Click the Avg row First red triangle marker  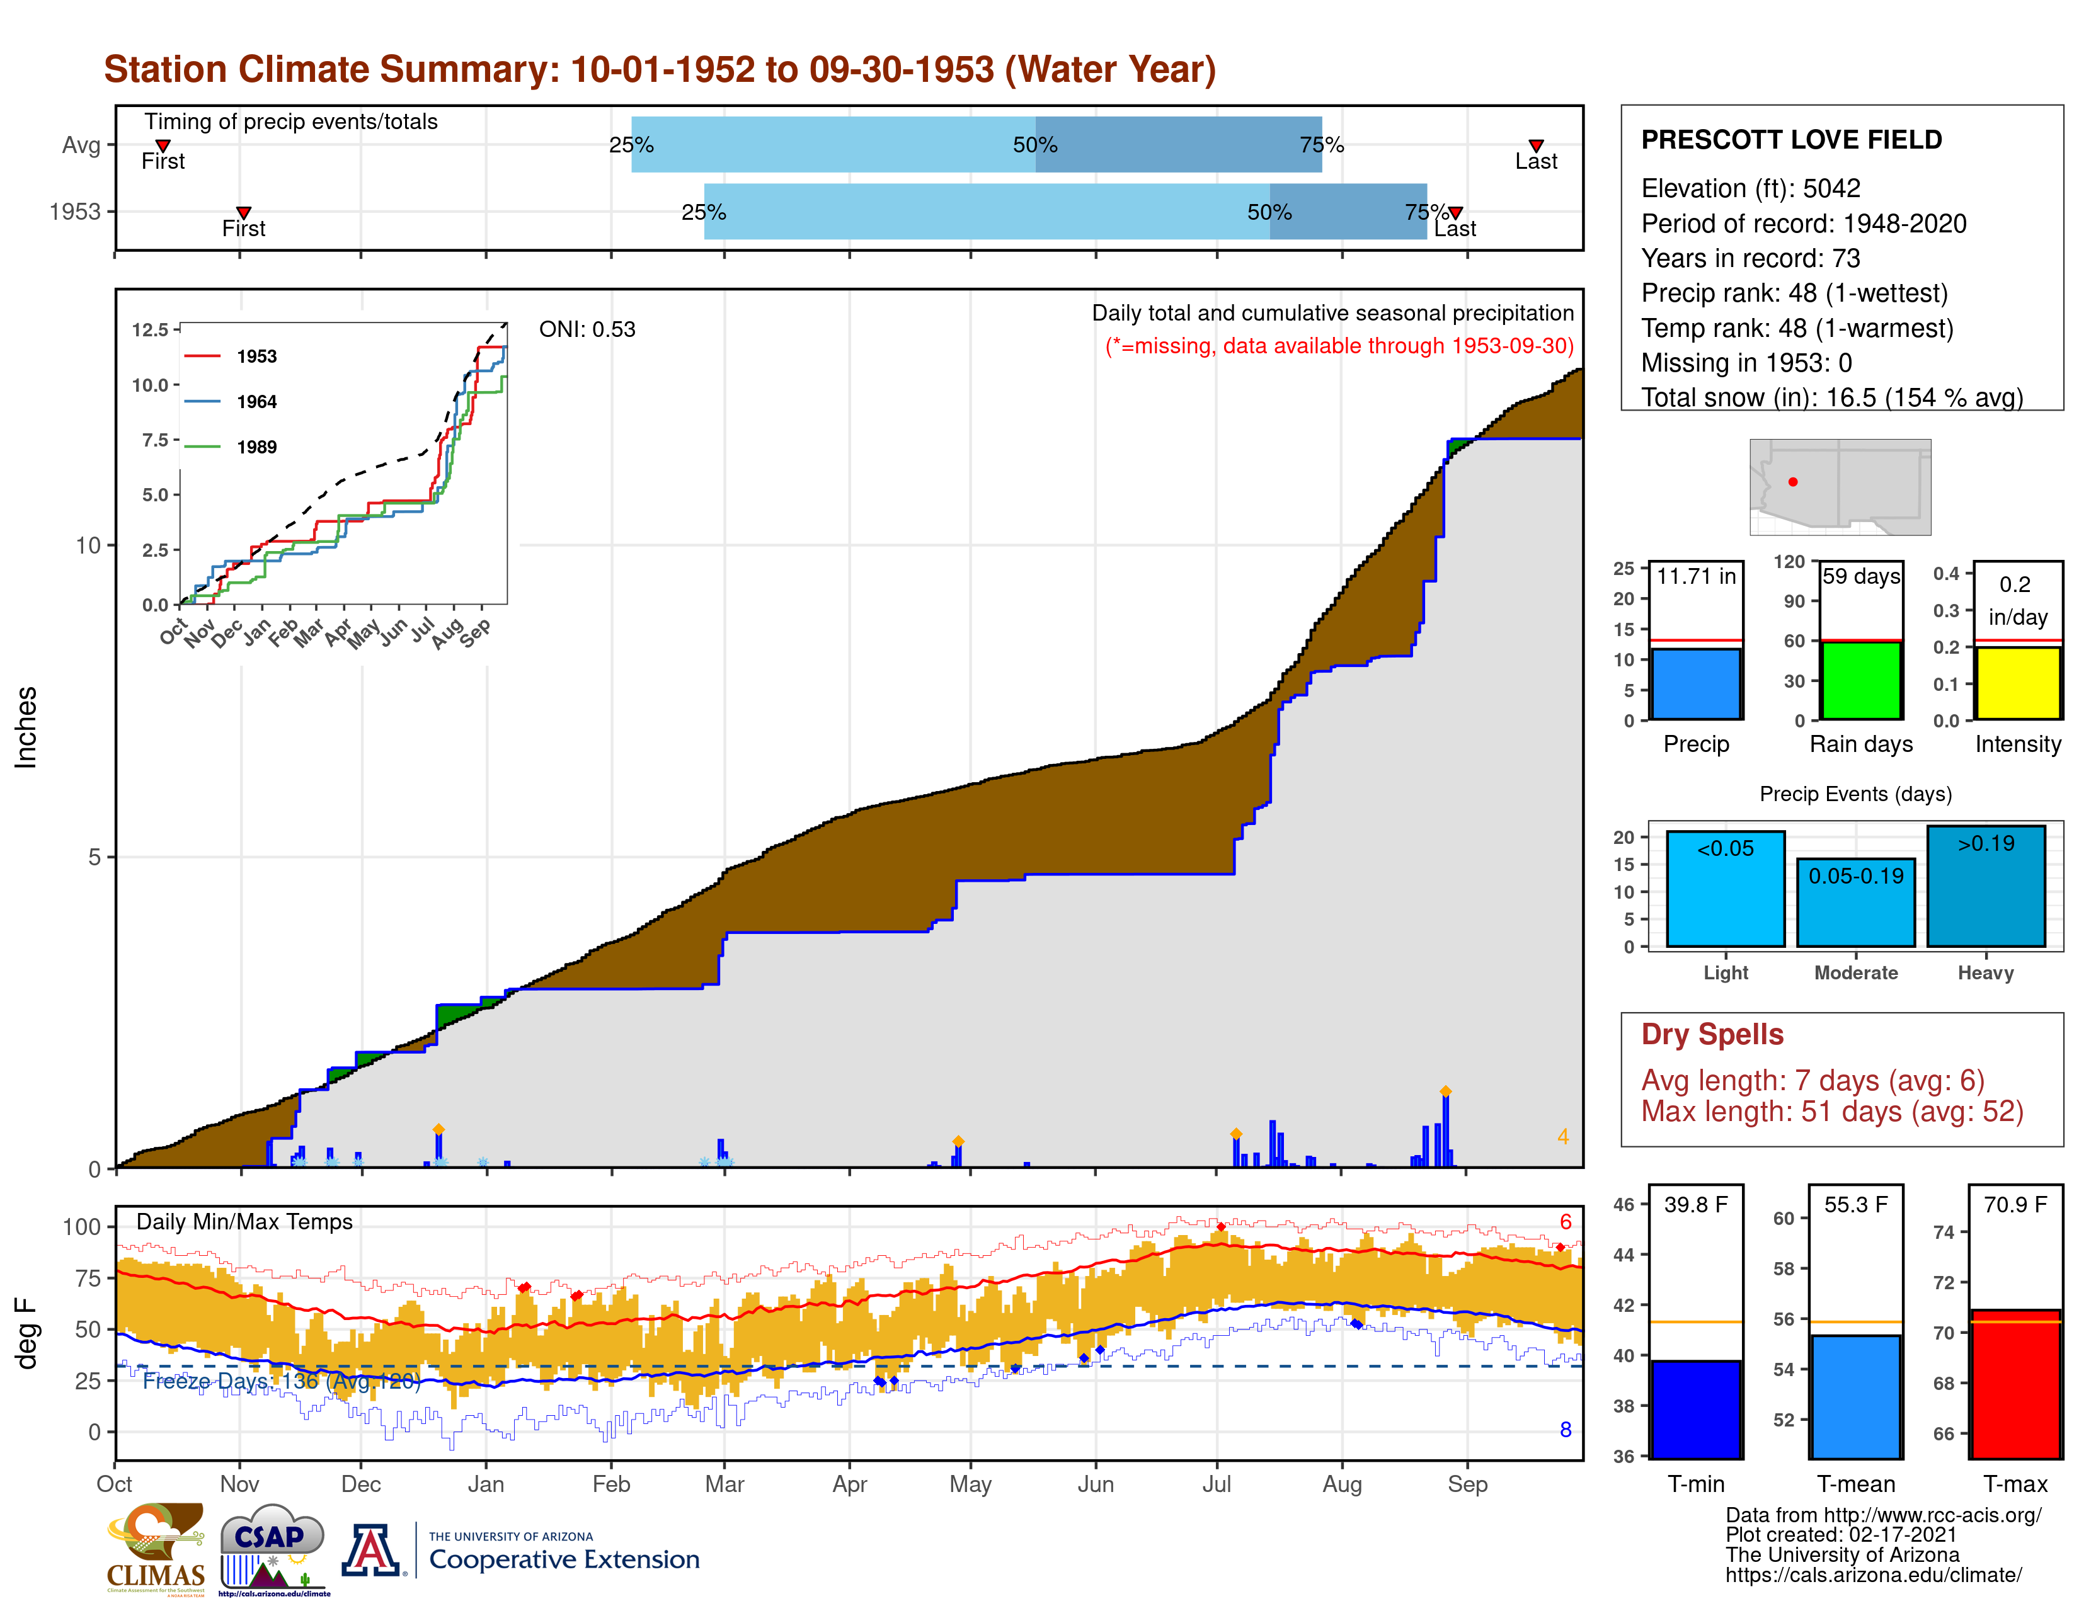coord(163,145)
